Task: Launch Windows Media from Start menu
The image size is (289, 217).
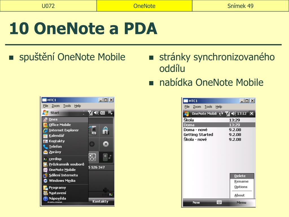Action: (65, 181)
